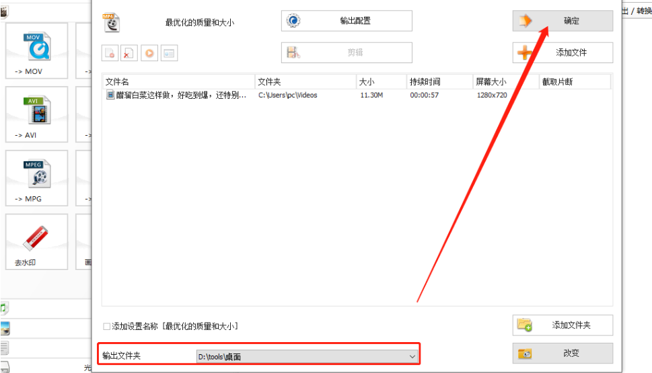
Task: Select the -> MPG conversion tile
Action: click(x=36, y=178)
